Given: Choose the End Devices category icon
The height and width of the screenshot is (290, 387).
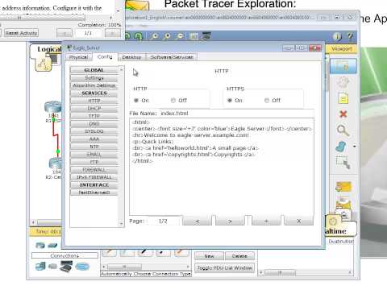Looking at the screenshot, I should [40, 266].
